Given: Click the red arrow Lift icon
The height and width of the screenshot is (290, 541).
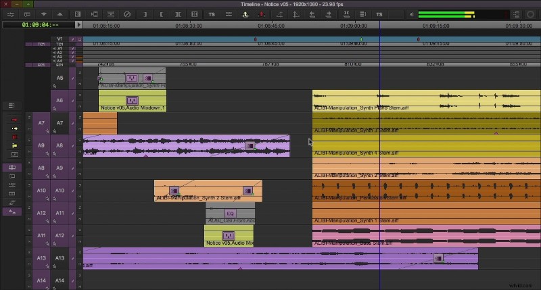Looking at the screenshot, I should pos(262,14).
